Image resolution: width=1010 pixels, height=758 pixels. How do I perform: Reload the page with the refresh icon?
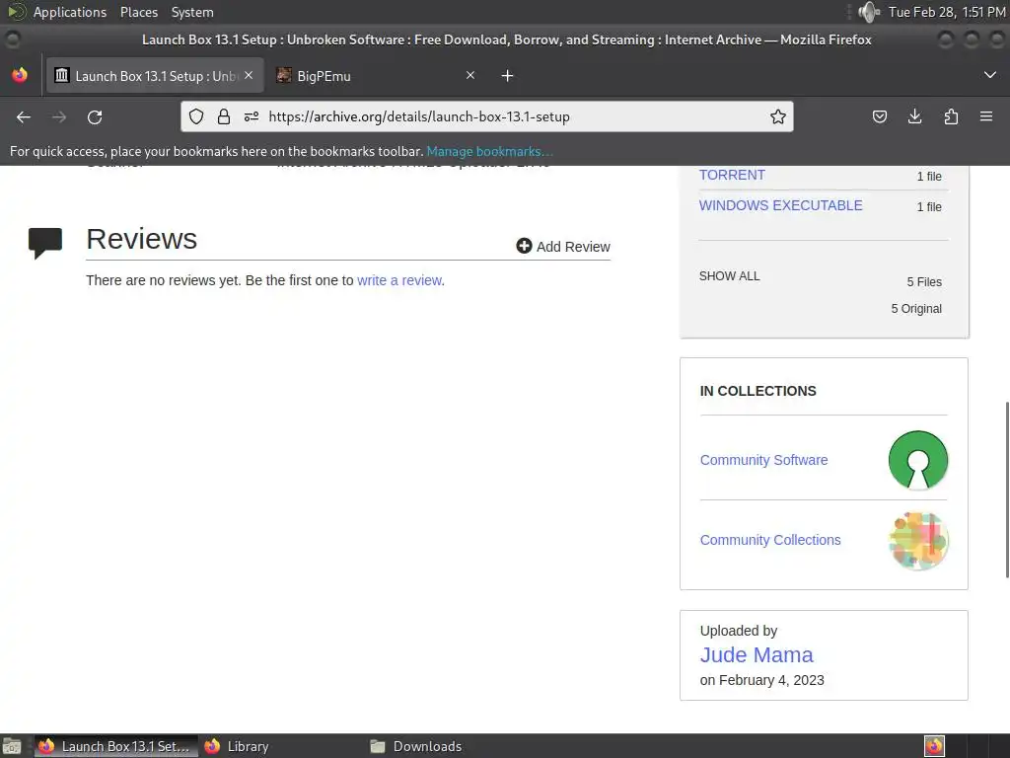point(95,116)
